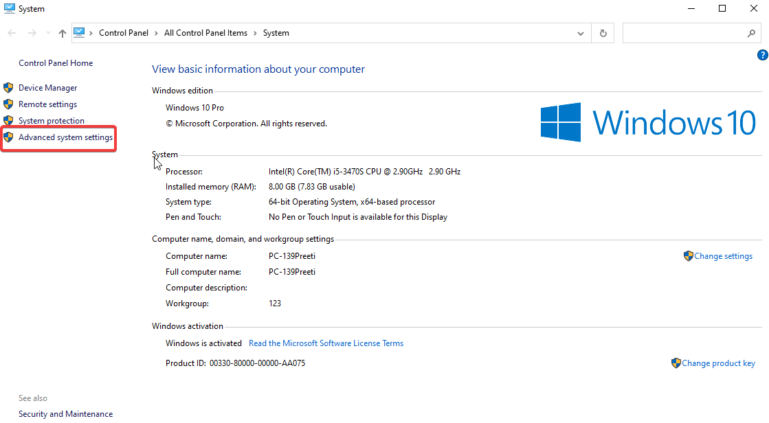Select the Windows 10 Pro edition text
Screen dimensions: 769x423
(194, 108)
